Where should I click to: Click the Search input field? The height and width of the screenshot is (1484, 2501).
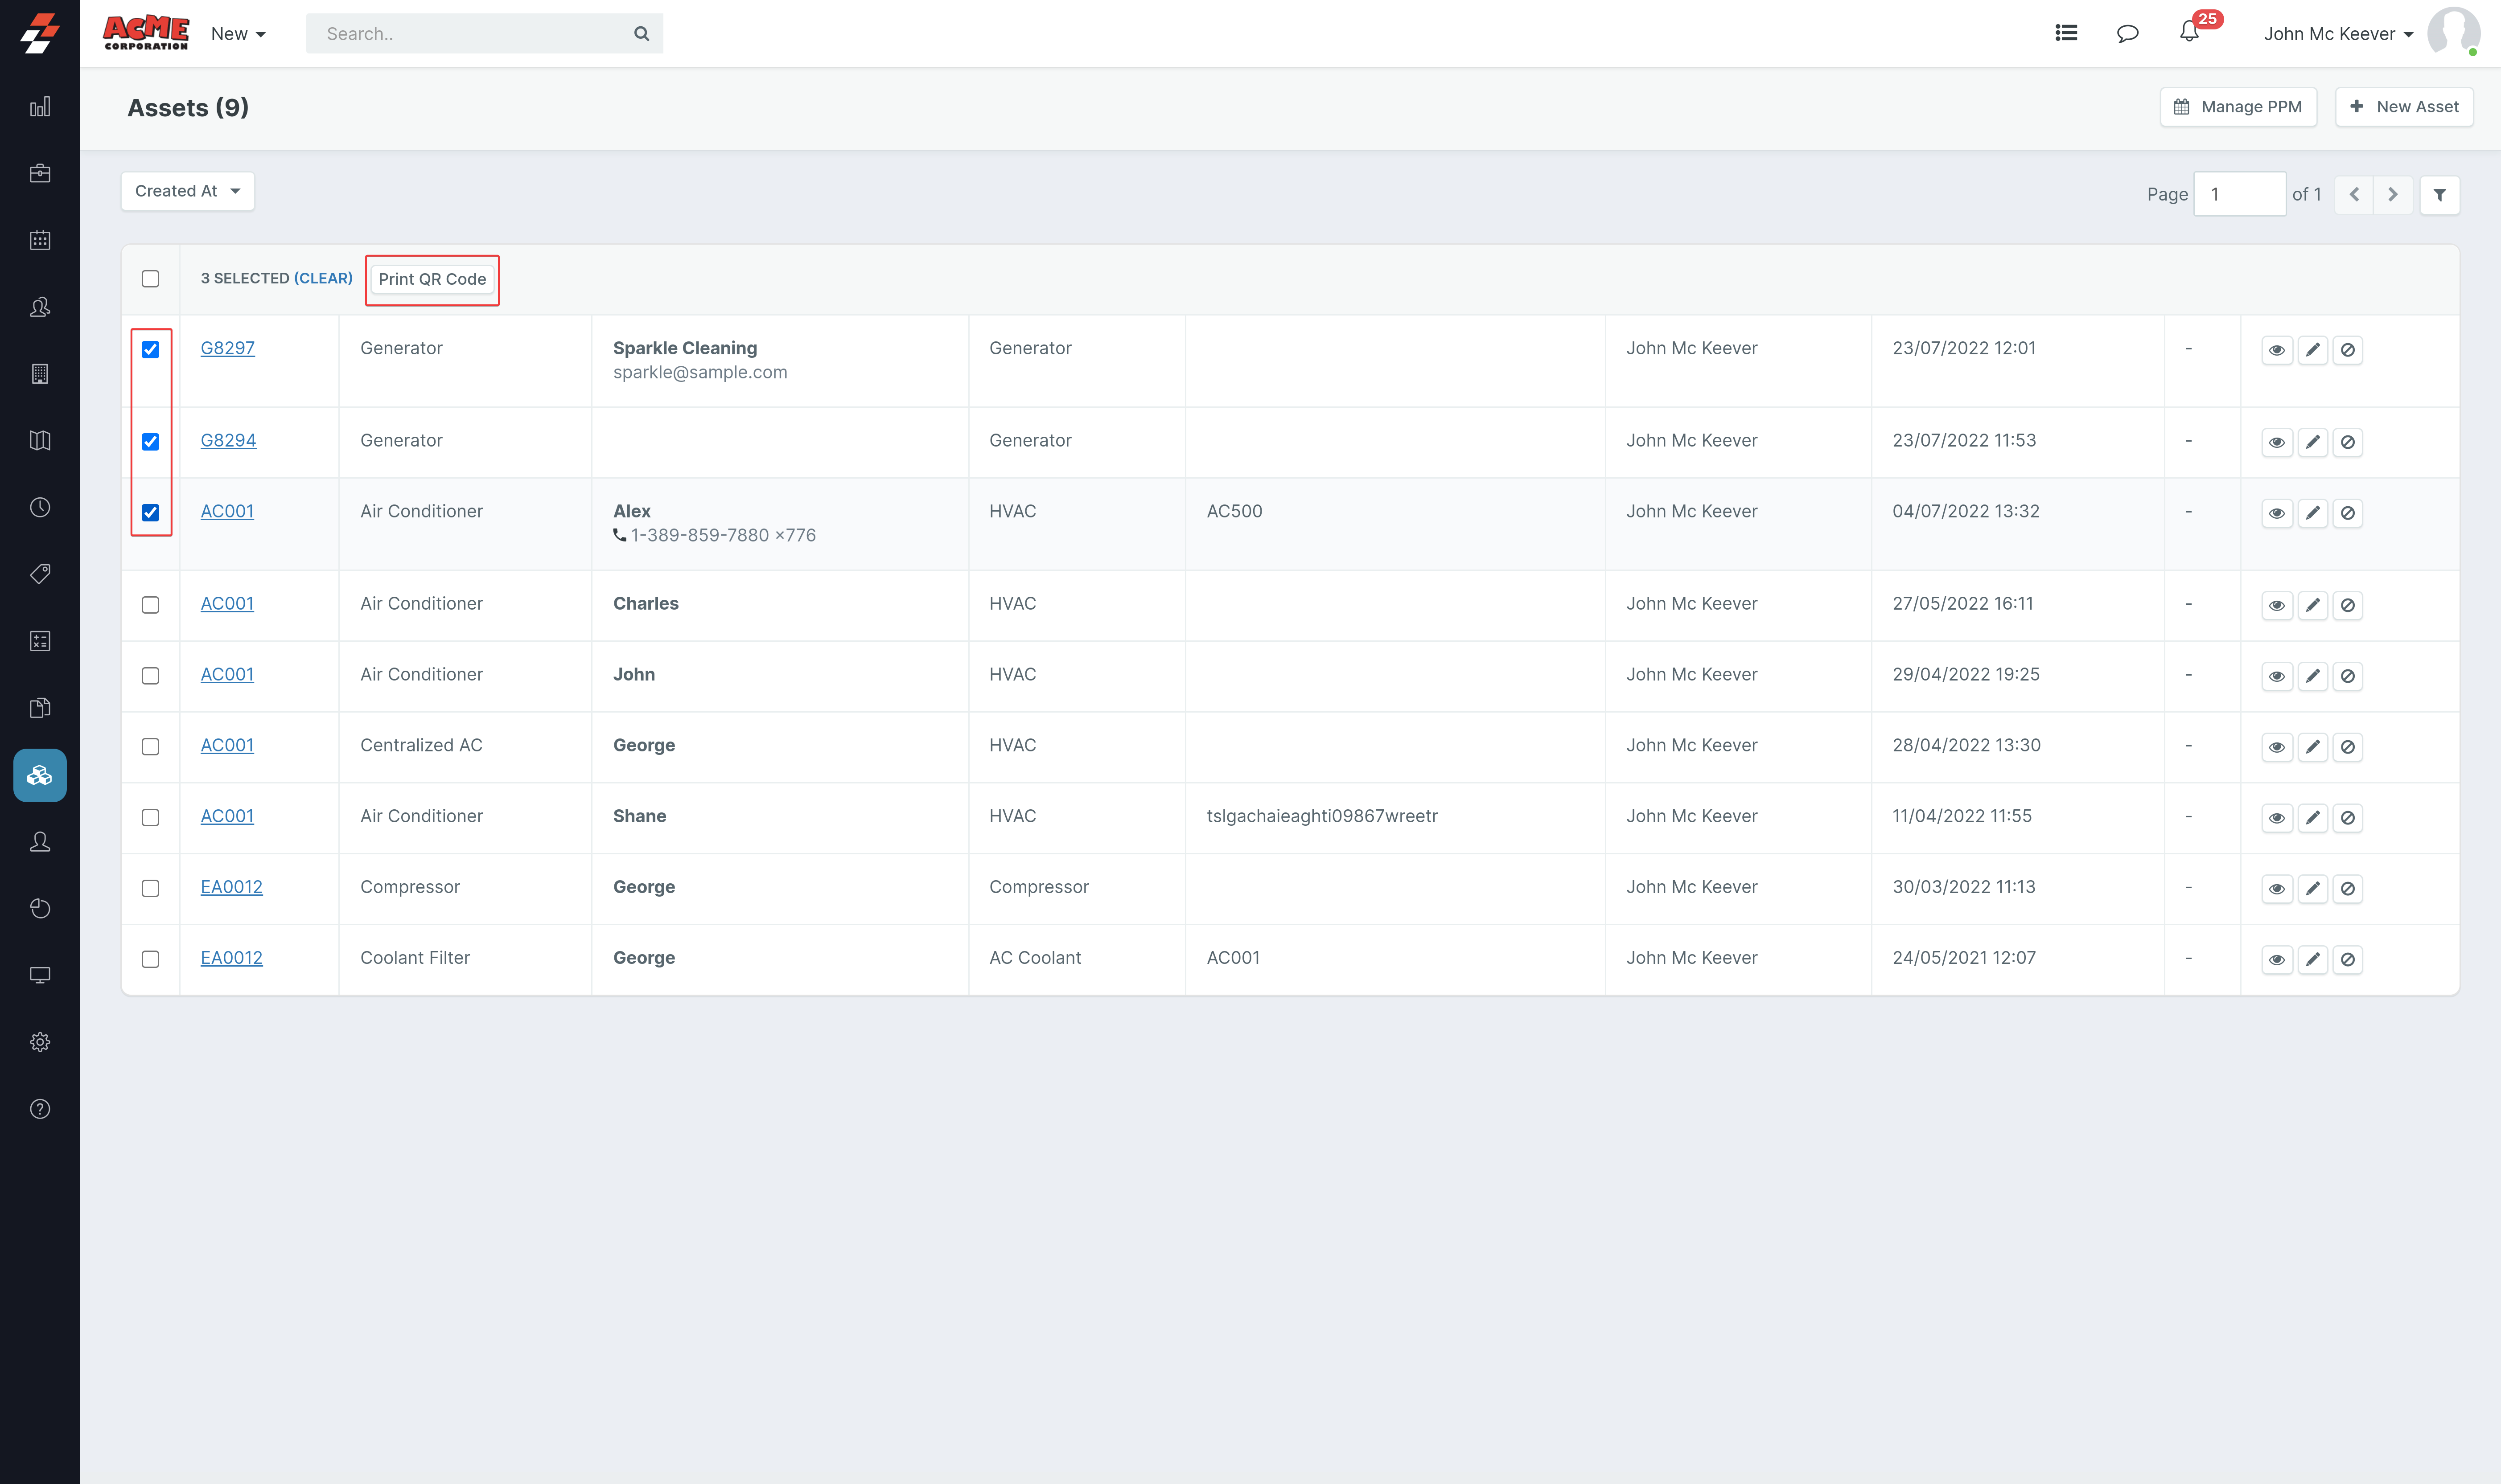coord(470,34)
